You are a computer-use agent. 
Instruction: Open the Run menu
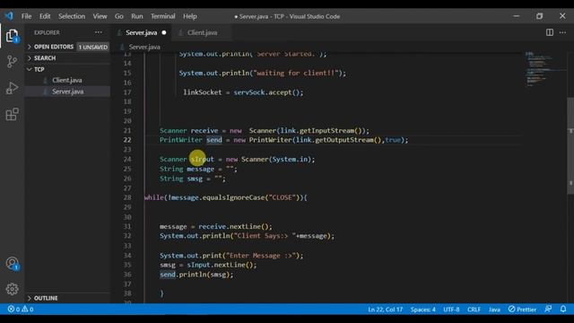coord(137,16)
